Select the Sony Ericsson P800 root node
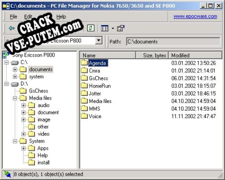 (33, 55)
